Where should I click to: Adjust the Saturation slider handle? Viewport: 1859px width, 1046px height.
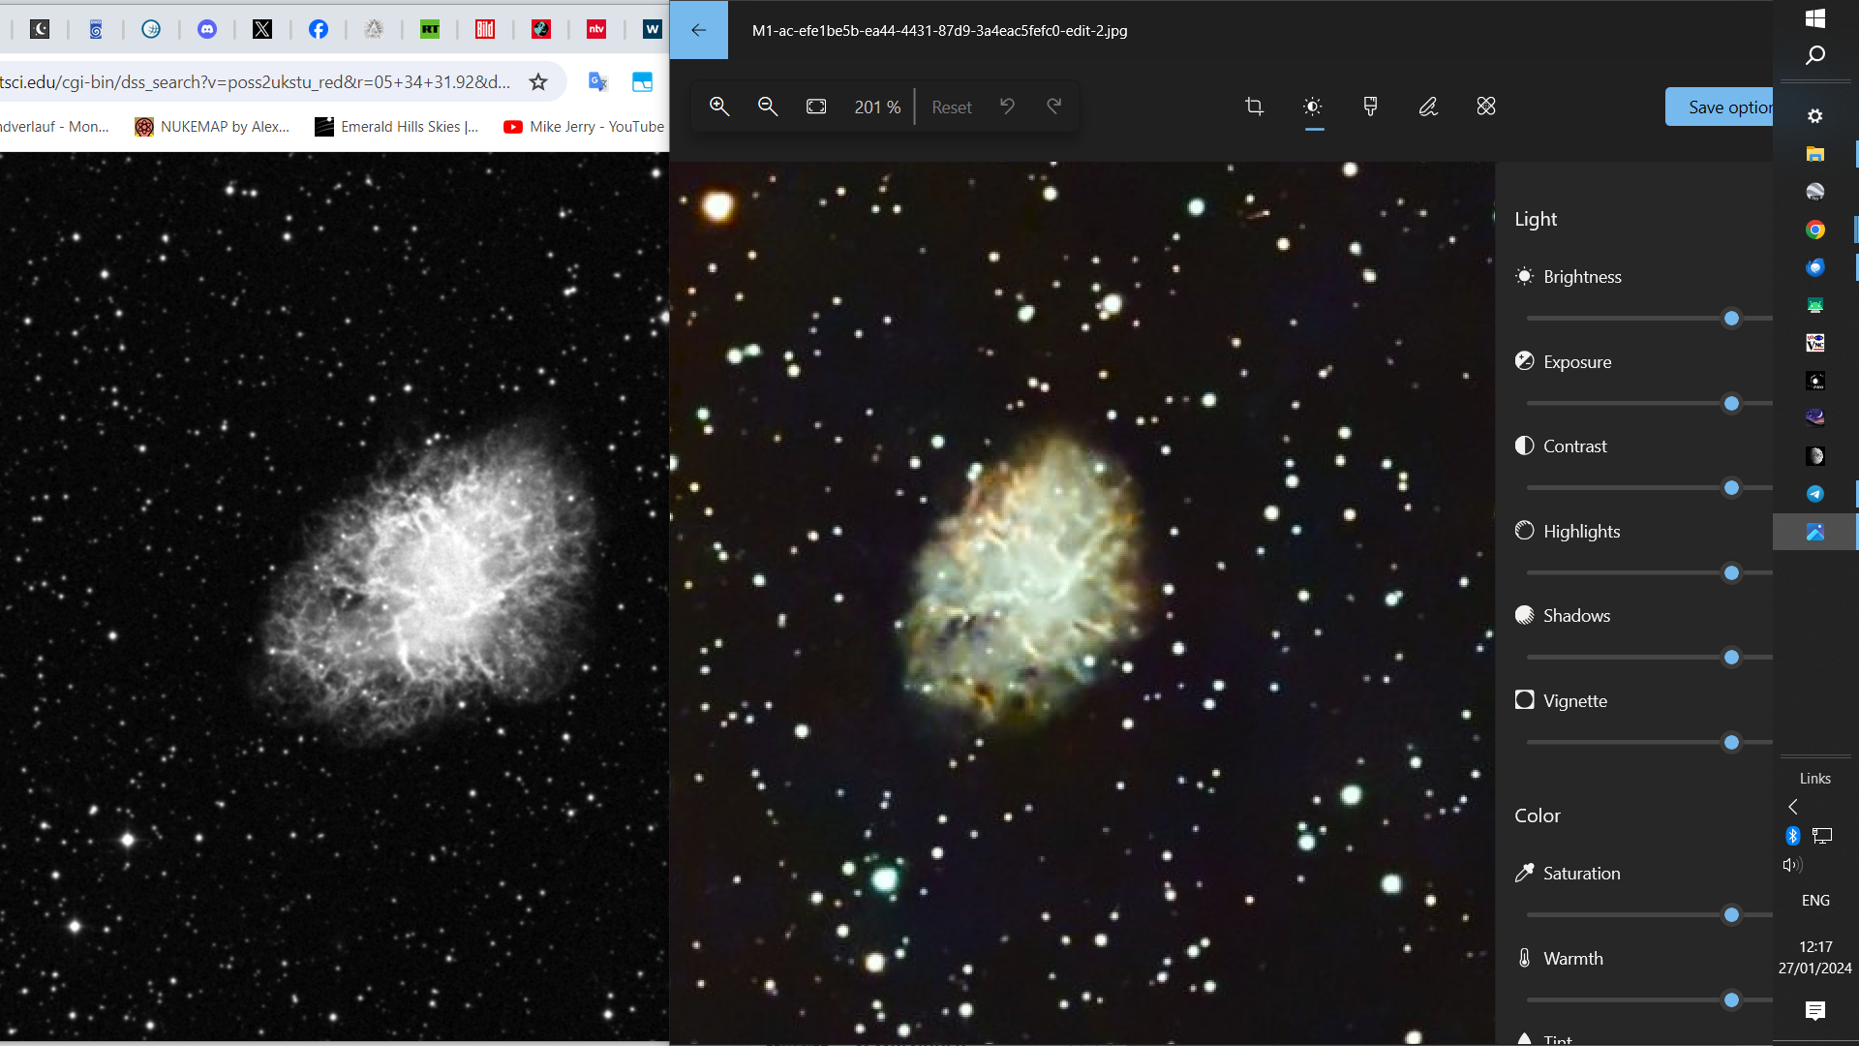click(x=1732, y=915)
